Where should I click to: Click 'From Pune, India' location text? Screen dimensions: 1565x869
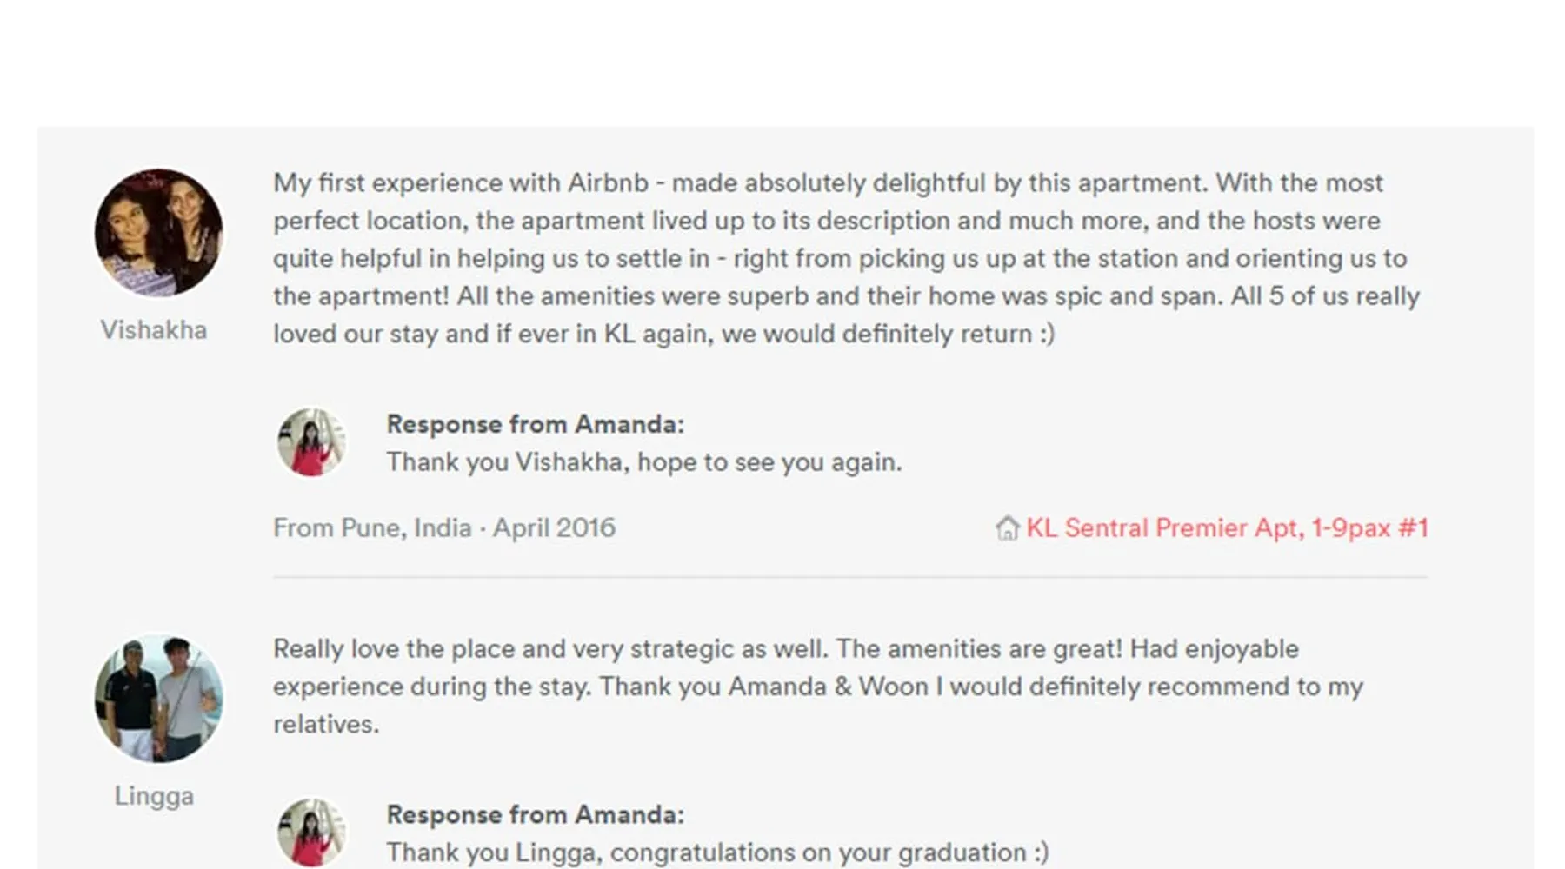[372, 528]
